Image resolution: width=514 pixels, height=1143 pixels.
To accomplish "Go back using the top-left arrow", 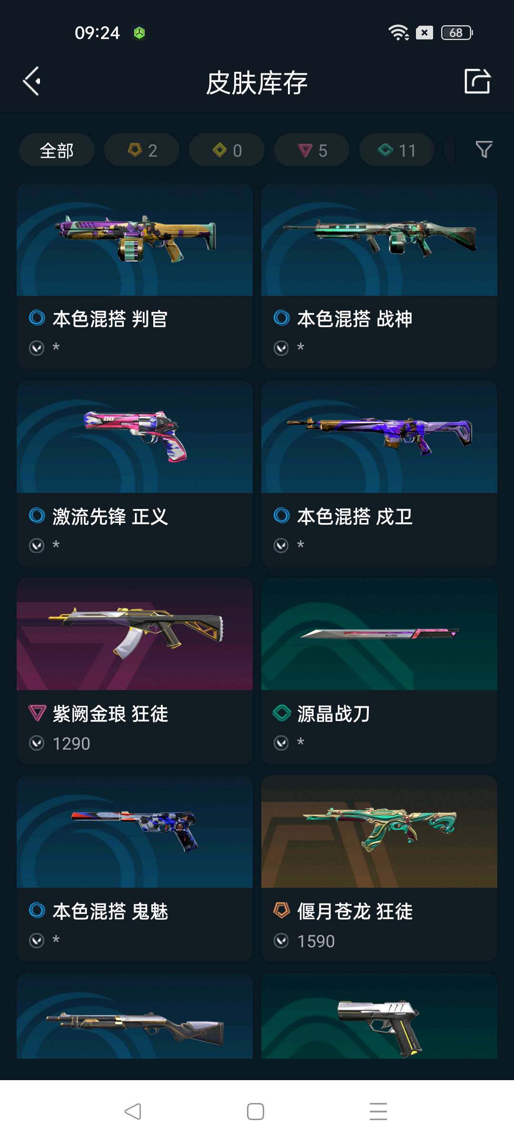I will 31,81.
